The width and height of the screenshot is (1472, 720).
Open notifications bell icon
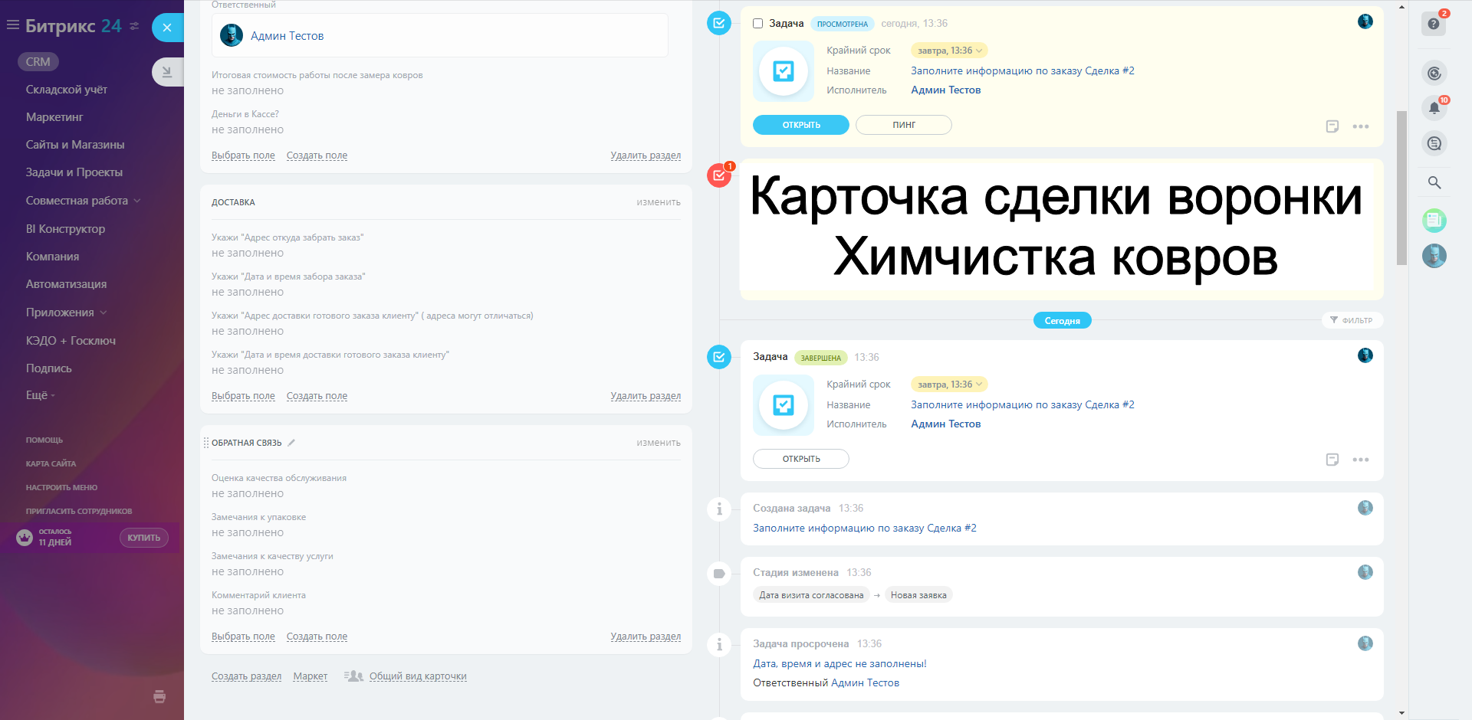tap(1434, 108)
